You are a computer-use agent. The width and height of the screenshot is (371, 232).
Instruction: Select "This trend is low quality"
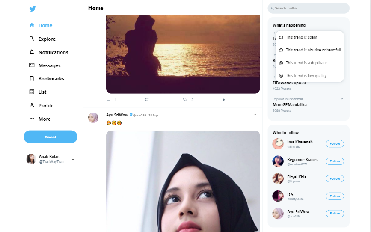click(x=310, y=75)
